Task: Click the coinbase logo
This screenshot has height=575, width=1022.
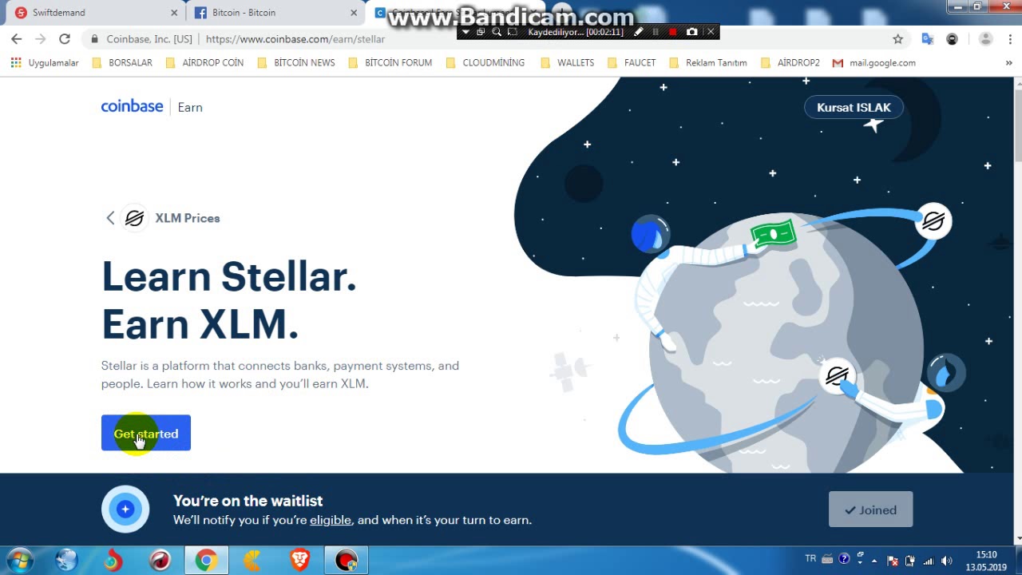Action: 132,106
